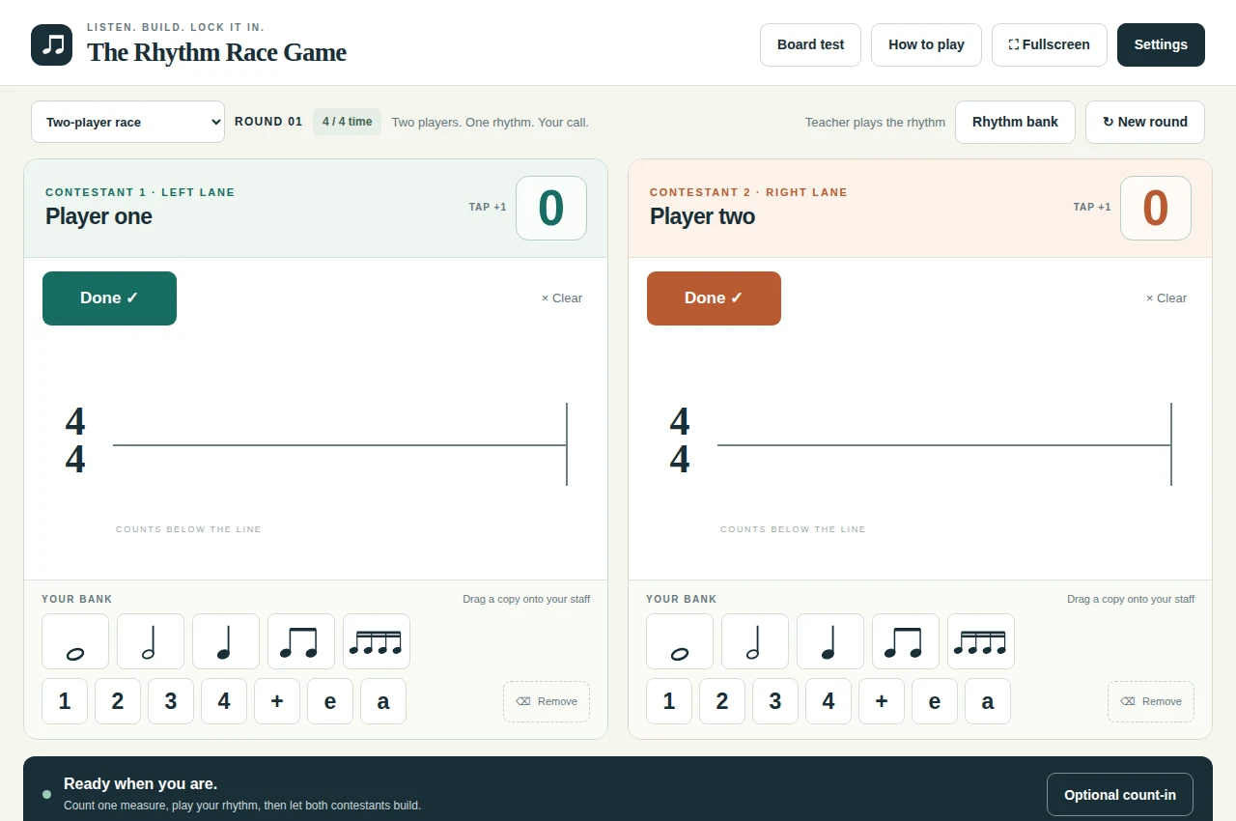This screenshot has height=821, width=1236.
Task: Select count 4 tile in Player two's bank
Action: coord(829,701)
